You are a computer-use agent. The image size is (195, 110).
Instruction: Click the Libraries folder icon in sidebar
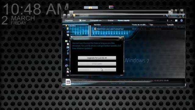click(x=66, y=41)
